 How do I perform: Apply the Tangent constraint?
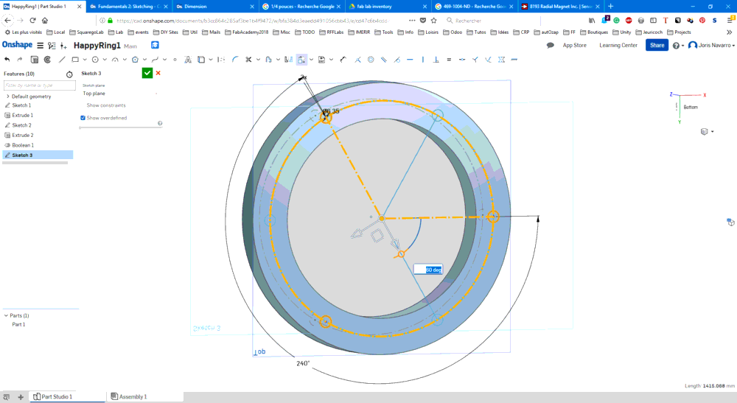coord(397,60)
